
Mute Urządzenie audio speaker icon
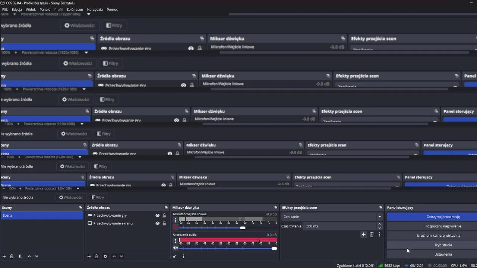176,248
